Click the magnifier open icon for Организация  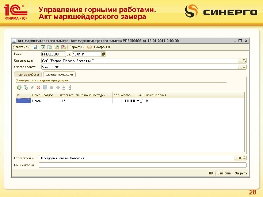(244, 61)
